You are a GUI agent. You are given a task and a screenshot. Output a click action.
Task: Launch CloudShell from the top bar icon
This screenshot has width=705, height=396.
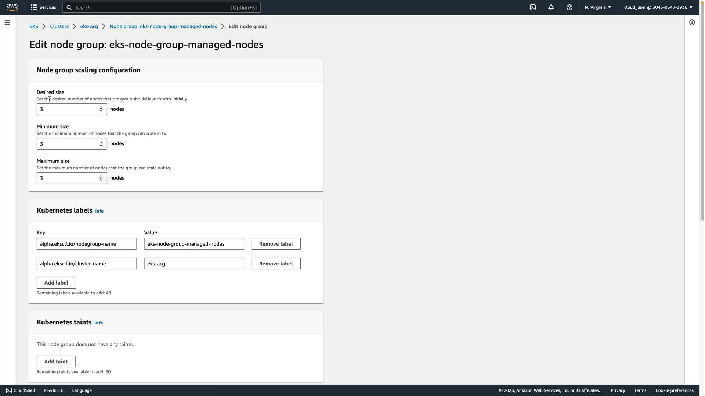point(532,7)
